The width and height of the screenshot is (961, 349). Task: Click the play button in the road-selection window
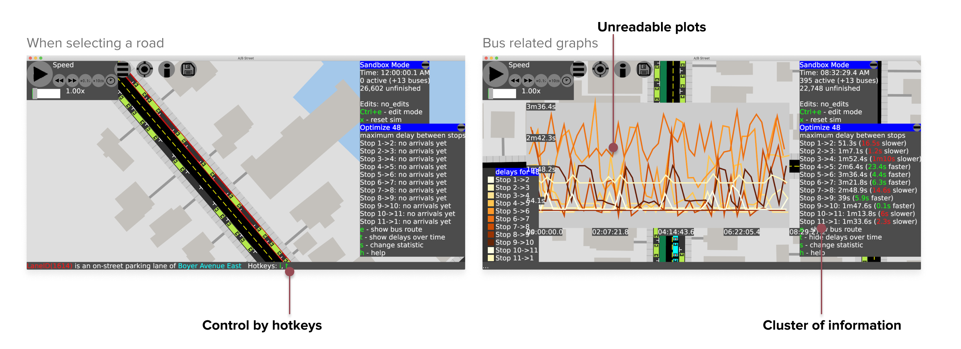tap(40, 74)
